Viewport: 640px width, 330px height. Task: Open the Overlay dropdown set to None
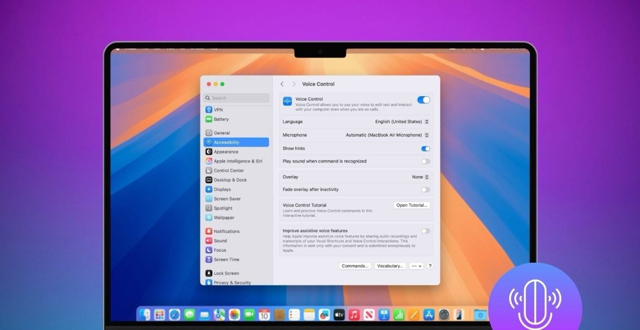[x=420, y=177]
